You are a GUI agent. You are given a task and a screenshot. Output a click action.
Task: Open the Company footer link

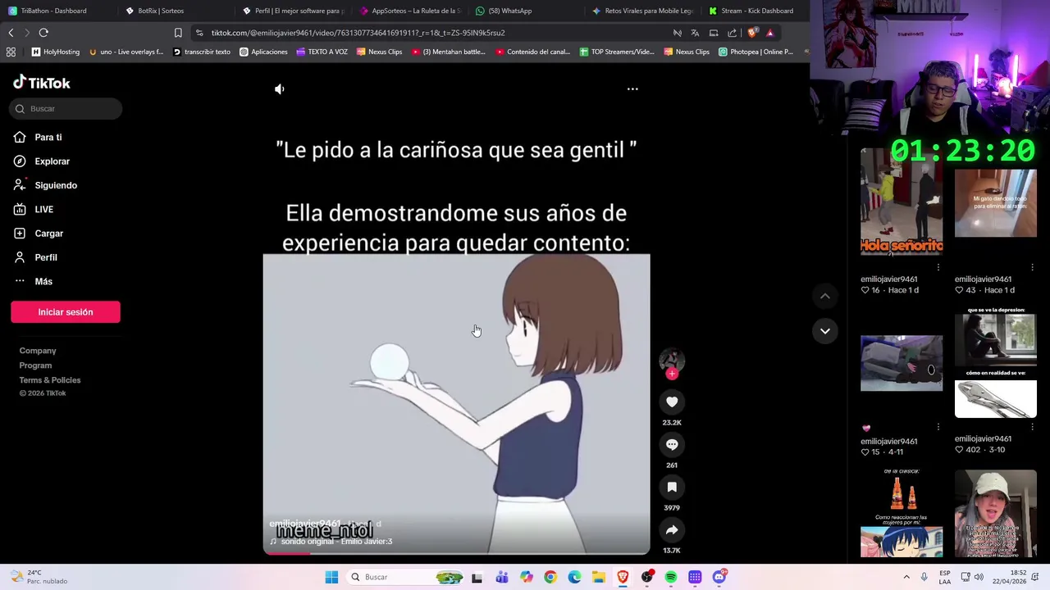point(38,351)
